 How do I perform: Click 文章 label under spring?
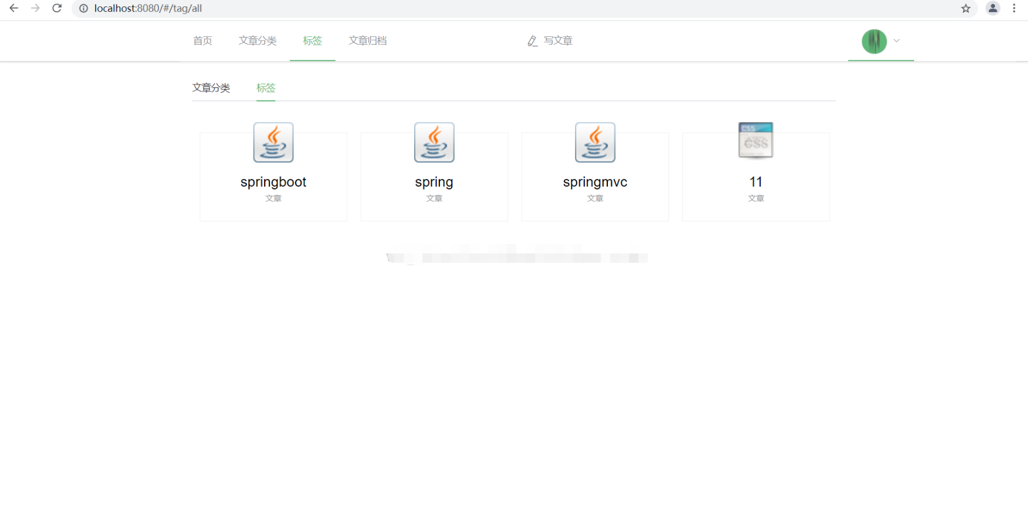(434, 198)
